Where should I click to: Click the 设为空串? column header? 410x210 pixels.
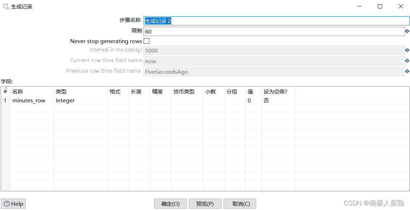pos(278,91)
